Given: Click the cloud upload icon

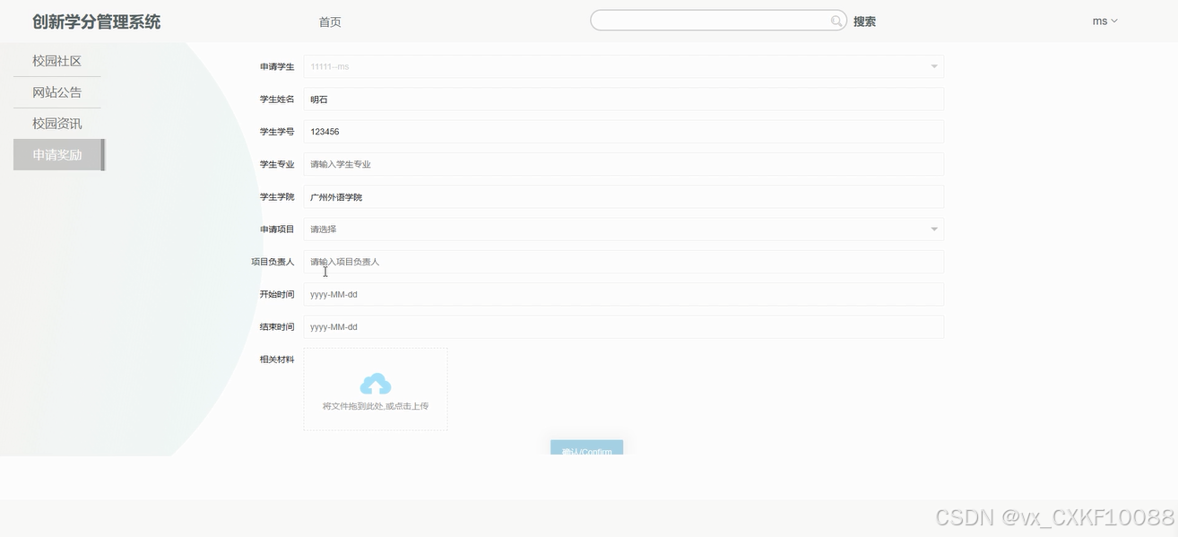Looking at the screenshot, I should pyautogui.click(x=376, y=384).
